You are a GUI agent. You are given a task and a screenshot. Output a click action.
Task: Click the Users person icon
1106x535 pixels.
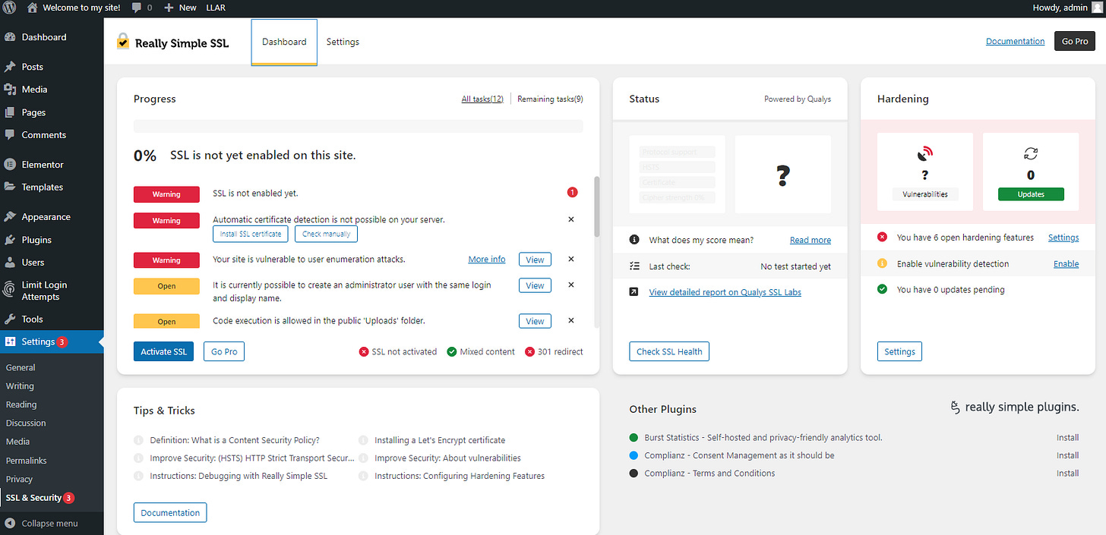pyautogui.click(x=10, y=263)
